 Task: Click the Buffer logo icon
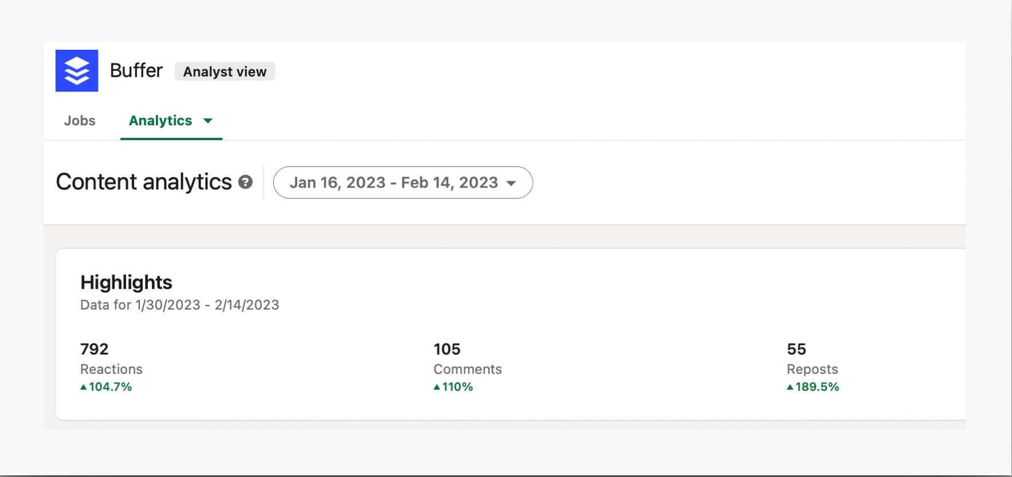click(x=77, y=71)
